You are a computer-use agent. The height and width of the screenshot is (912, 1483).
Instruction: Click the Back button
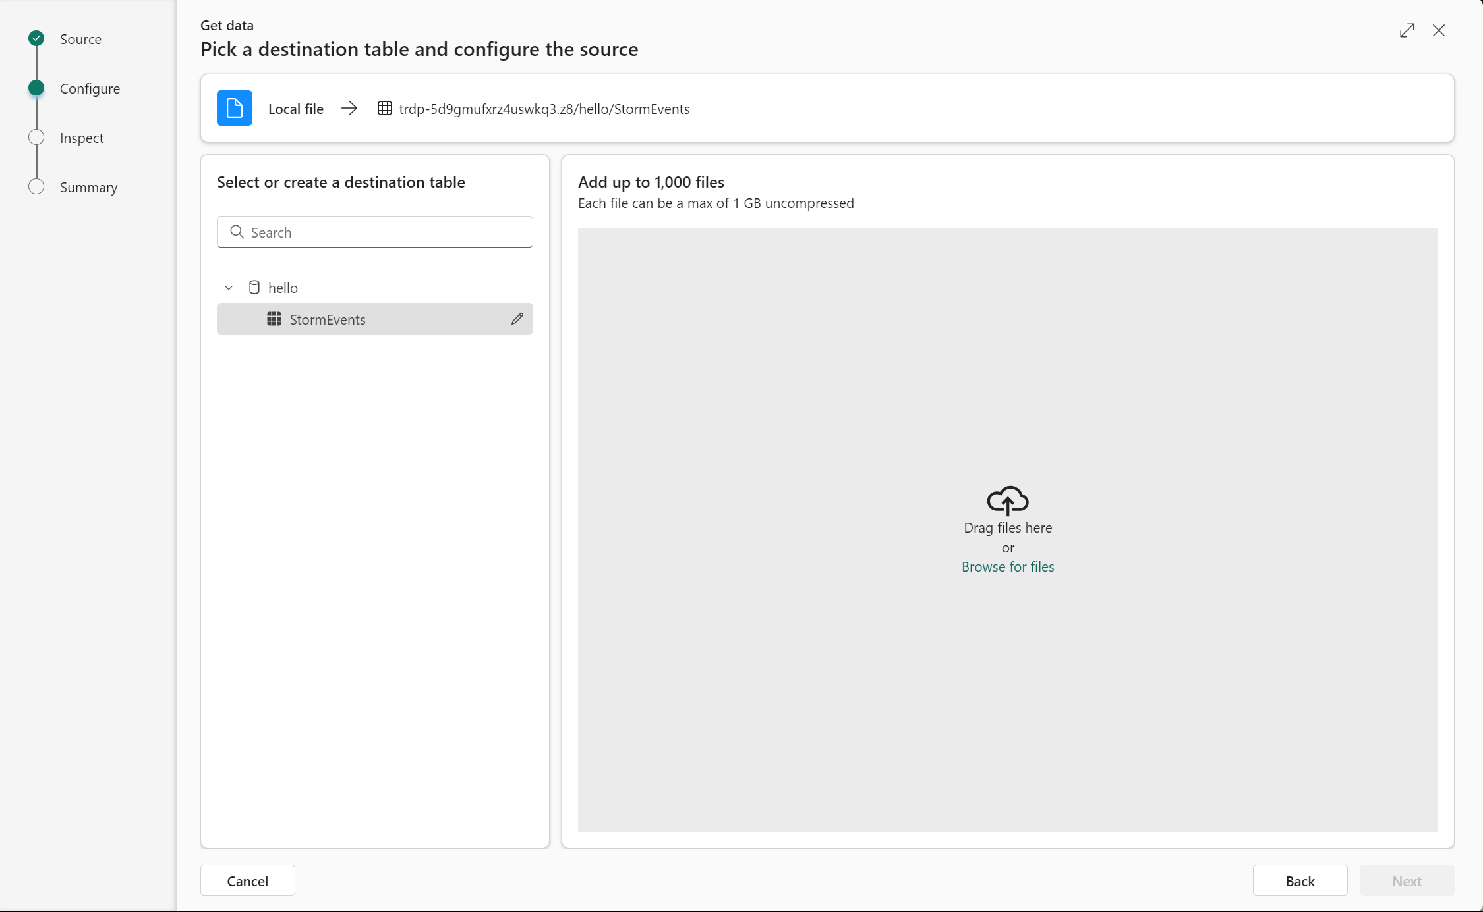pos(1300,880)
